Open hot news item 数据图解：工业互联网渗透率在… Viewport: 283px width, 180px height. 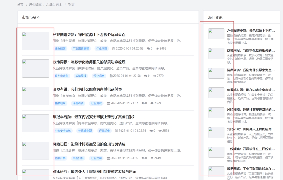coord(251,169)
